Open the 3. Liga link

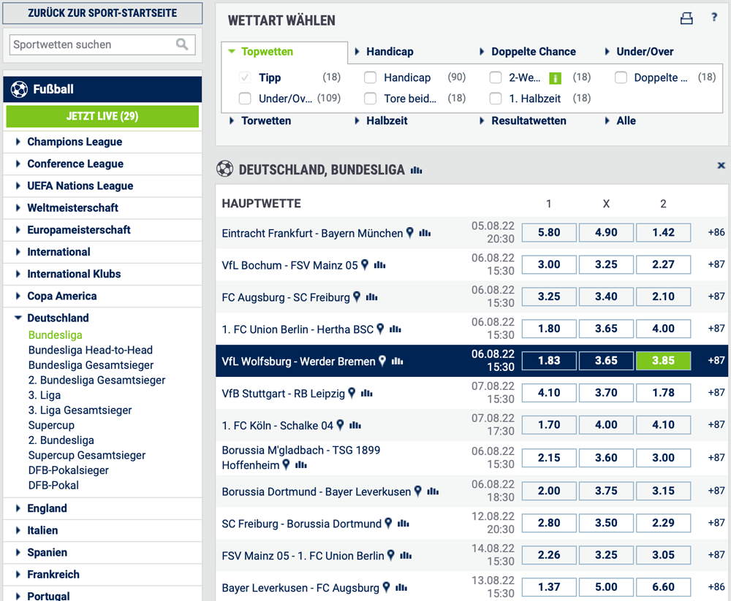[x=45, y=395]
